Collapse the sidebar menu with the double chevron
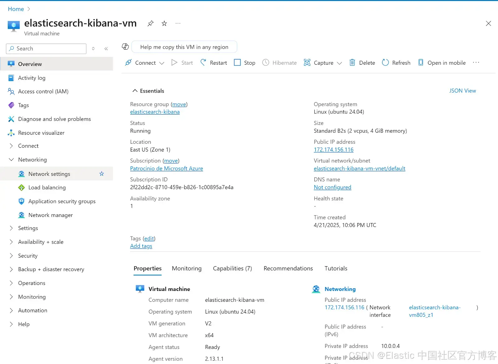 click(x=106, y=49)
